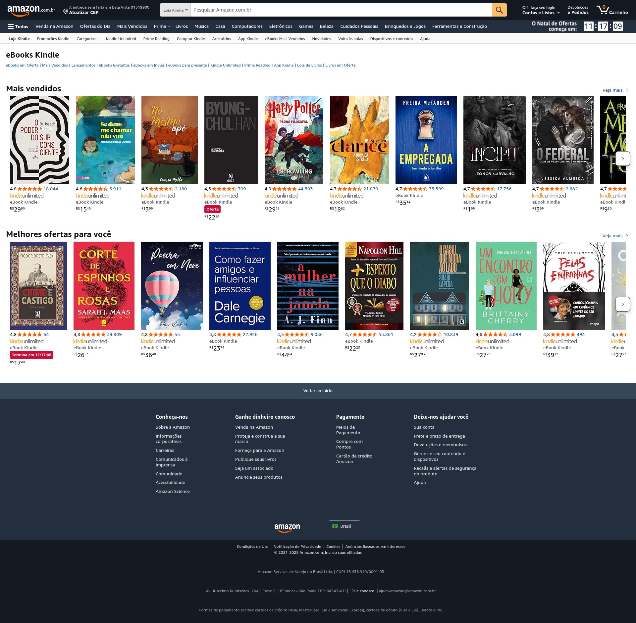Open the Todos hamburger menu
Viewport: 636px width, 623px height.
tap(18, 26)
